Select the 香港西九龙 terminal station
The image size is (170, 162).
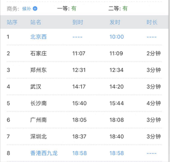click(x=44, y=153)
